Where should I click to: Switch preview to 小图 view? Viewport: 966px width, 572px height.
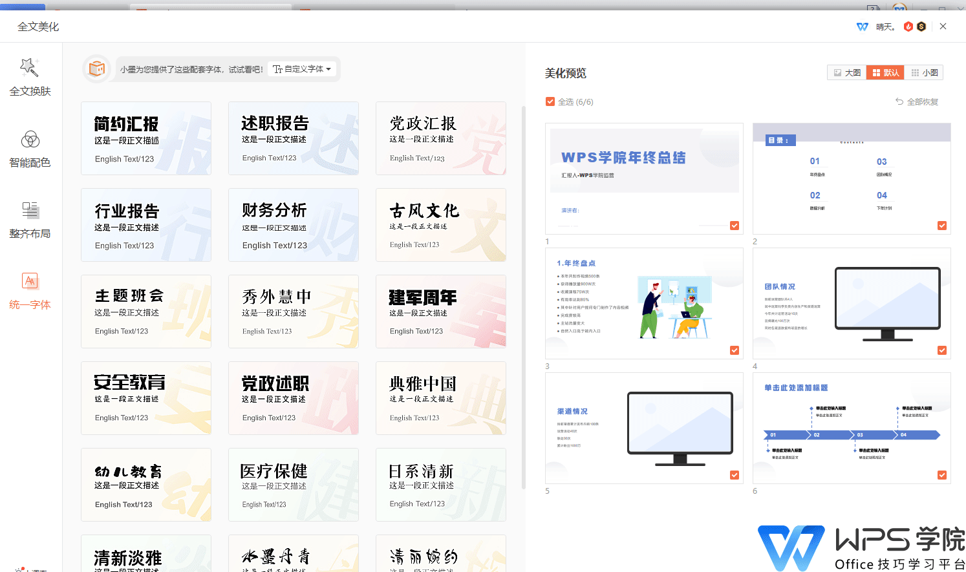point(924,72)
